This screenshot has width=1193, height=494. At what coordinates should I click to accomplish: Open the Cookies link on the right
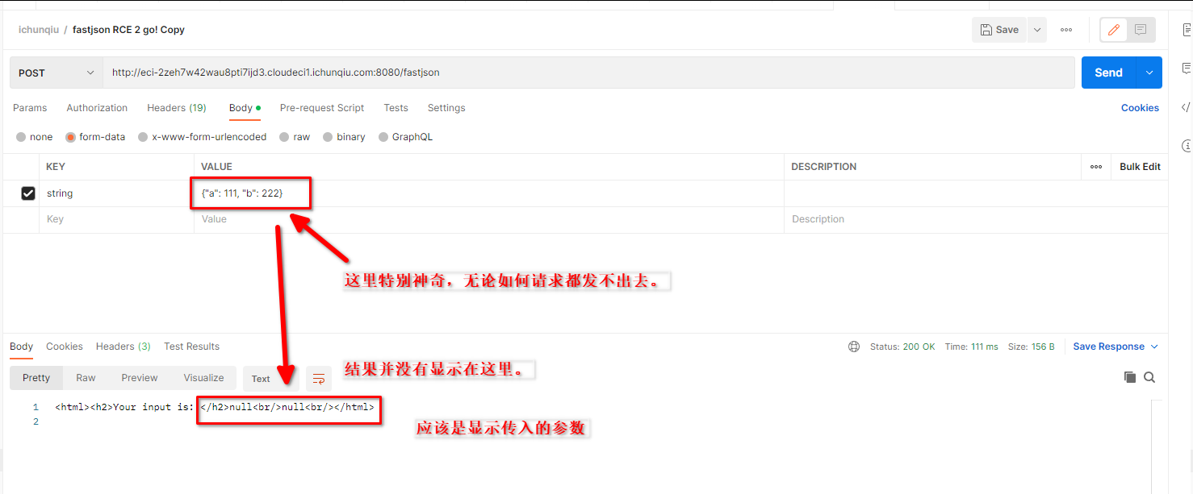(1140, 108)
